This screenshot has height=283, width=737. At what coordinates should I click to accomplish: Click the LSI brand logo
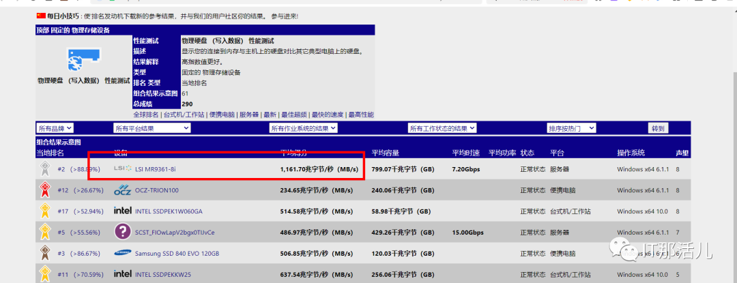(x=123, y=169)
